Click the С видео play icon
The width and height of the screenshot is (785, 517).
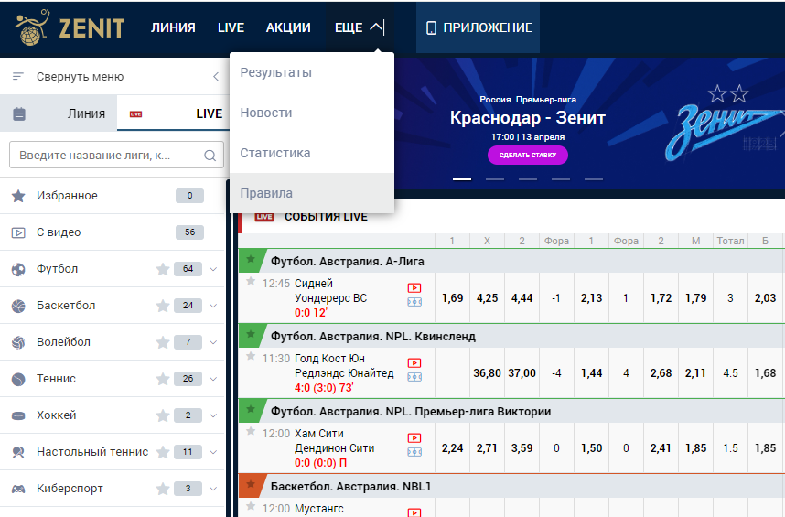(x=18, y=232)
